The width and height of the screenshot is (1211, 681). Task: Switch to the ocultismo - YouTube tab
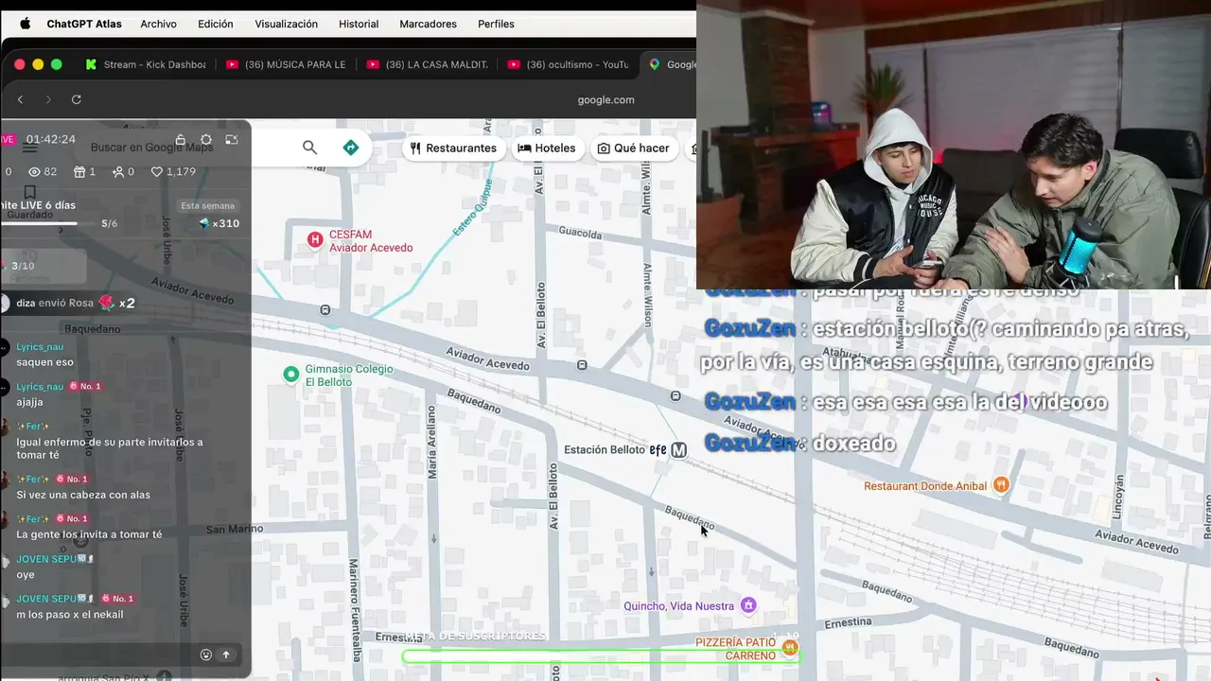568,64
